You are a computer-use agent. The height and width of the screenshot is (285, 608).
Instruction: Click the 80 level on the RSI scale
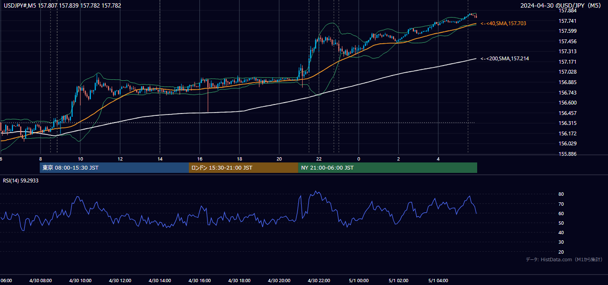click(561, 194)
